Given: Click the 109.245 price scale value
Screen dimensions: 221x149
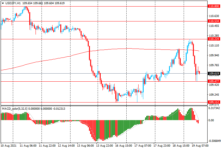Looking at the screenshot, I should [x=214, y=95].
